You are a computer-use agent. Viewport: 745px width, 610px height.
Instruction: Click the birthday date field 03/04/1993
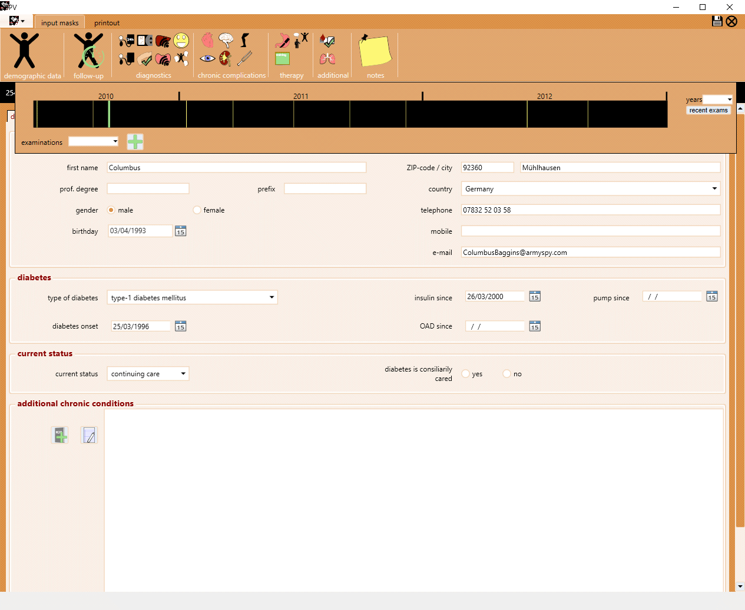click(x=140, y=231)
